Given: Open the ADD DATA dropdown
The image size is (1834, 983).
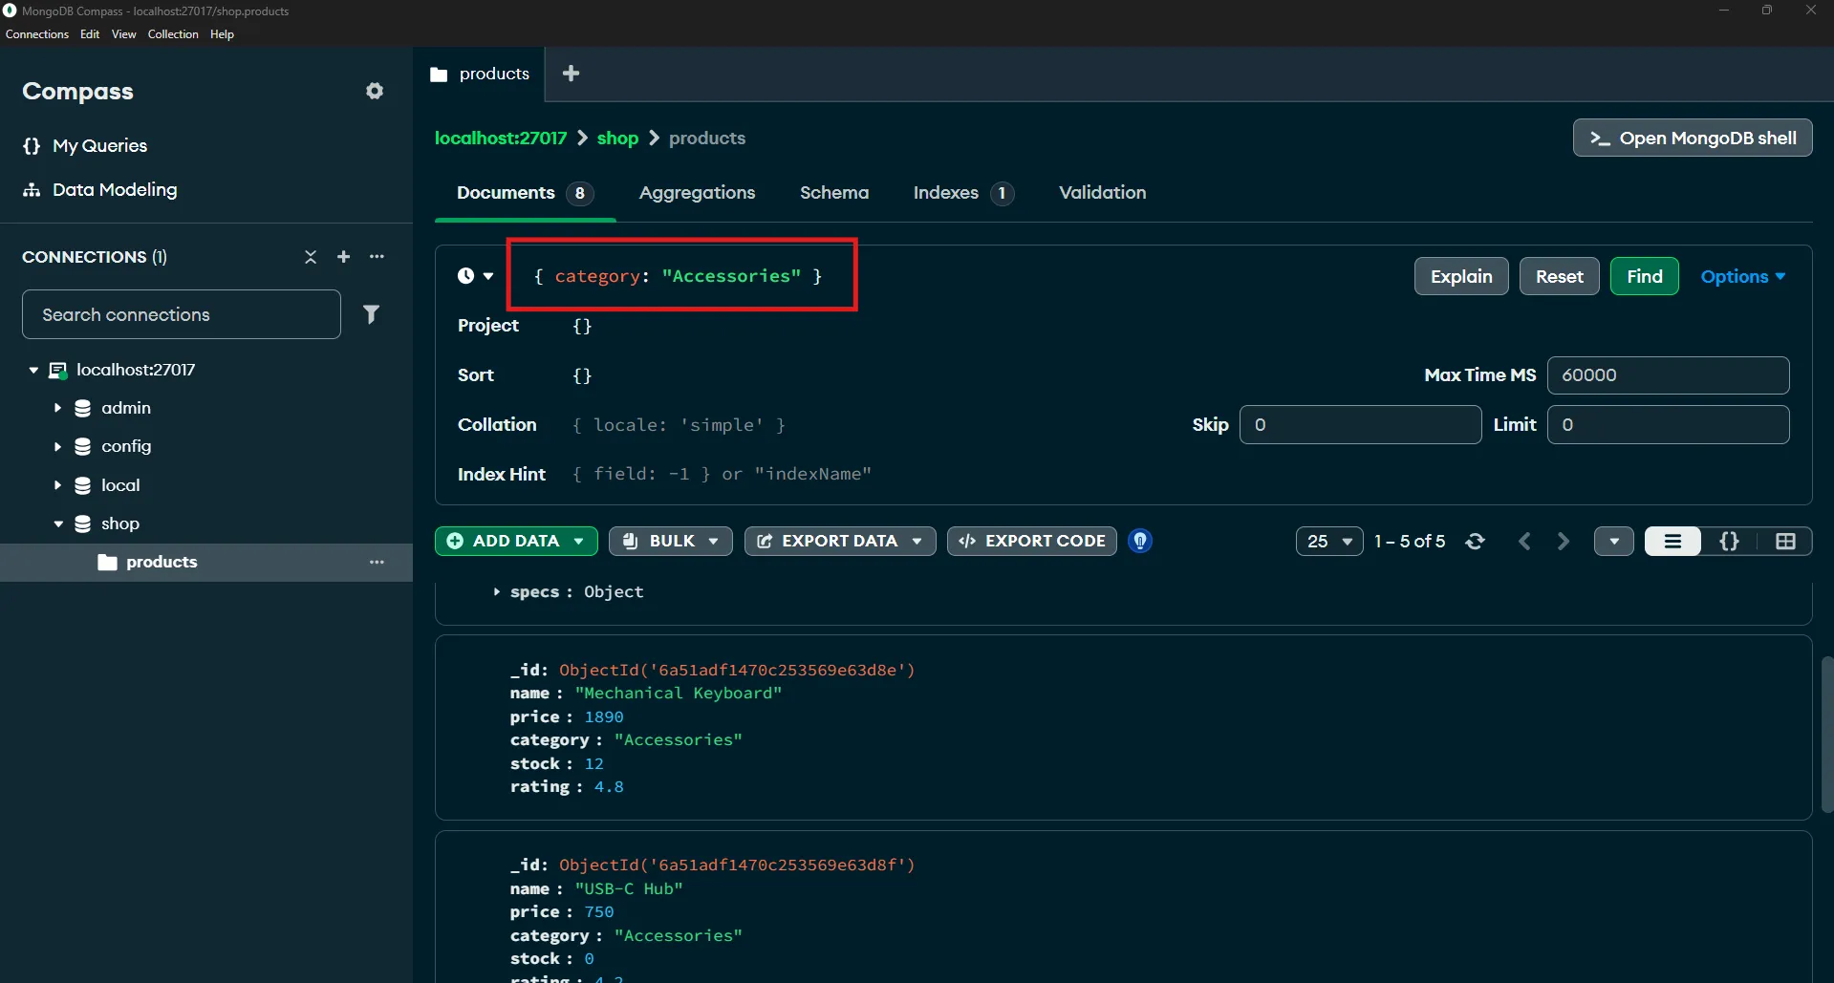Looking at the screenshot, I should (x=516, y=541).
